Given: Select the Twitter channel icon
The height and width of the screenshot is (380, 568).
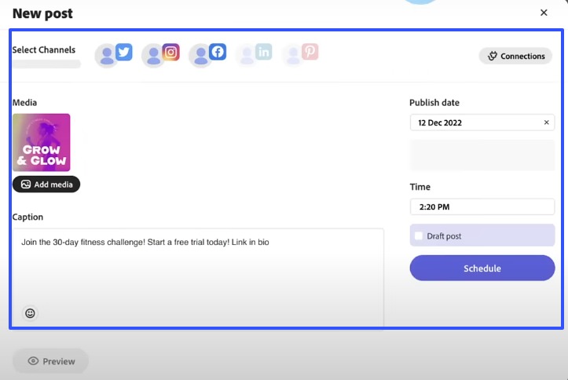Looking at the screenshot, I should point(114,54).
